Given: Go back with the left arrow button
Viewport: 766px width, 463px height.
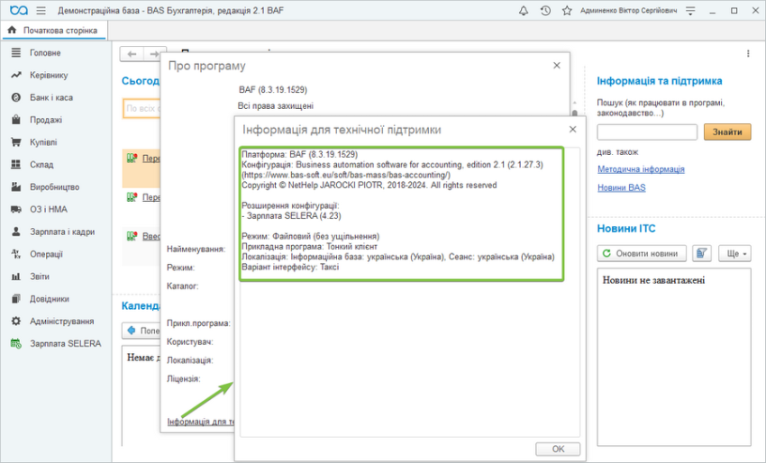Looking at the screenshot, I should click(132, 54).
